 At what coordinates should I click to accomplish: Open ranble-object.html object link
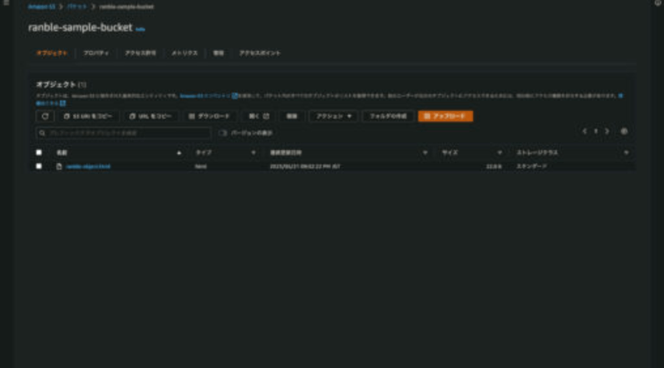(x=88, y=166)
